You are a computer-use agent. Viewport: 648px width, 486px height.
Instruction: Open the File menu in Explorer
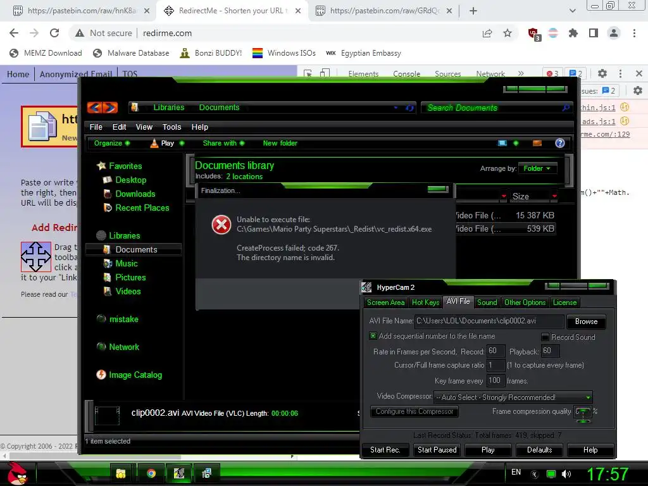[x=96, y=127]
